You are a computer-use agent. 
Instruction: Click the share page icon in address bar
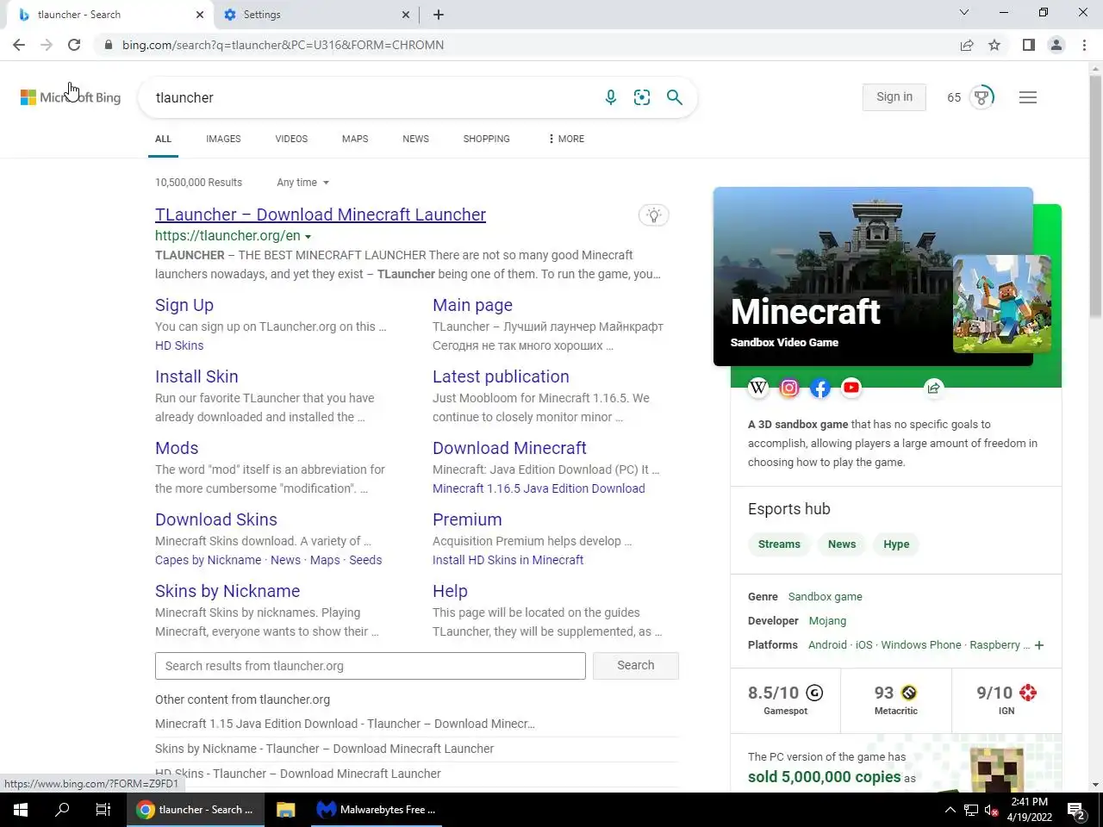pos(967,45)
